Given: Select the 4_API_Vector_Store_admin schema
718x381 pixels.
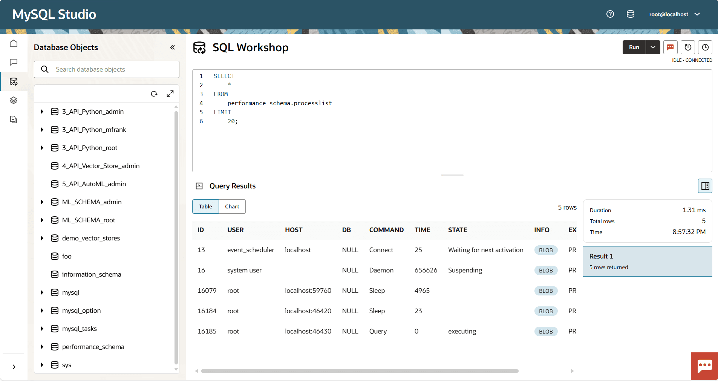Looking at the screenshot, I should tap(101, 166).
